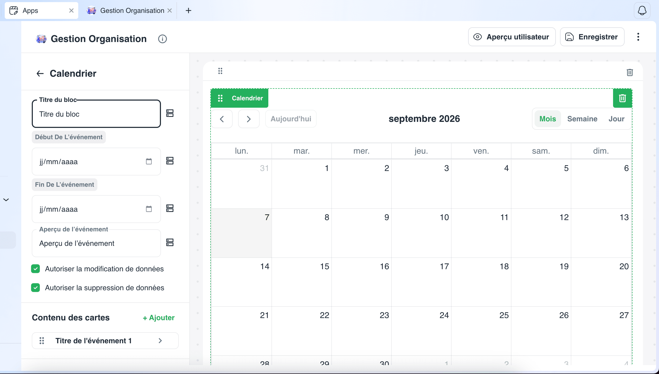This screenshot has width=659, height=374.
Task: Click the data binding icon for Titre du bloc
Action: pyautogui.click(x=170, y=113)
